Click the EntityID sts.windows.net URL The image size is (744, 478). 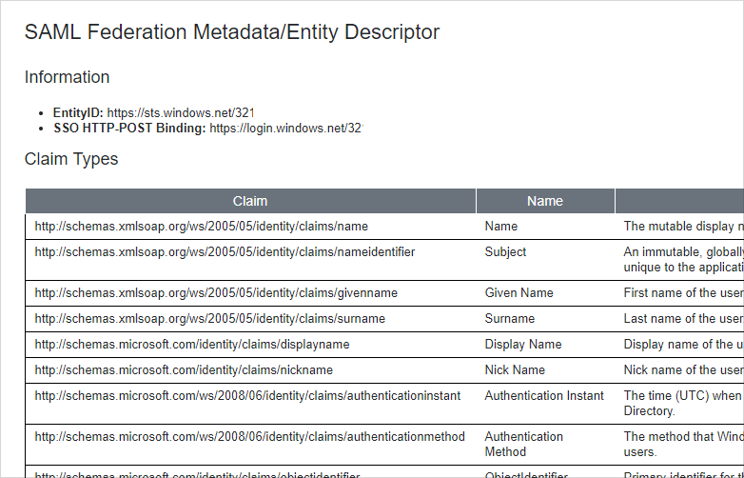[x=181, y=112]
